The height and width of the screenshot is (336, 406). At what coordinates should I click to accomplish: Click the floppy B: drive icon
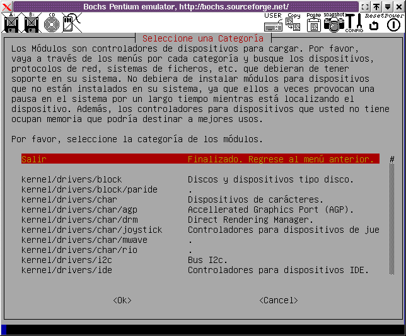pos(32,23)
